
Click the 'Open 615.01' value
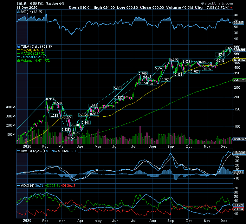click(x=80, y=7)
